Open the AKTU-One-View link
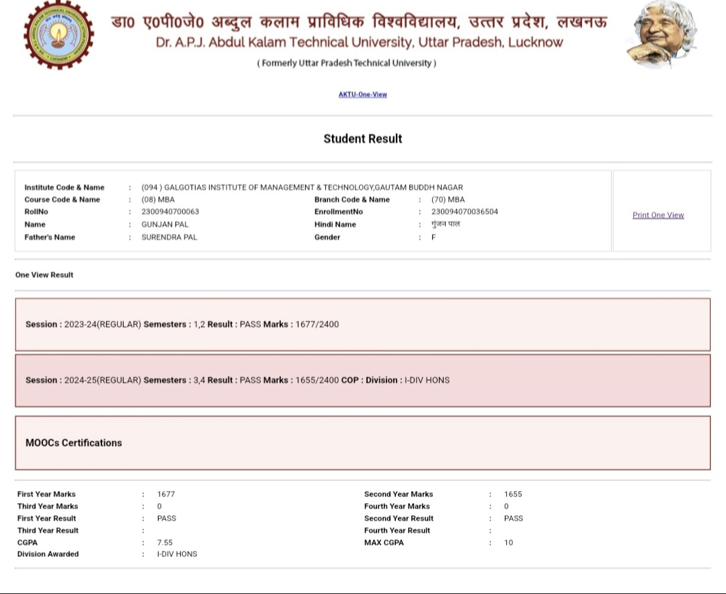Screen dimensions: 726x594 [362, 94]
